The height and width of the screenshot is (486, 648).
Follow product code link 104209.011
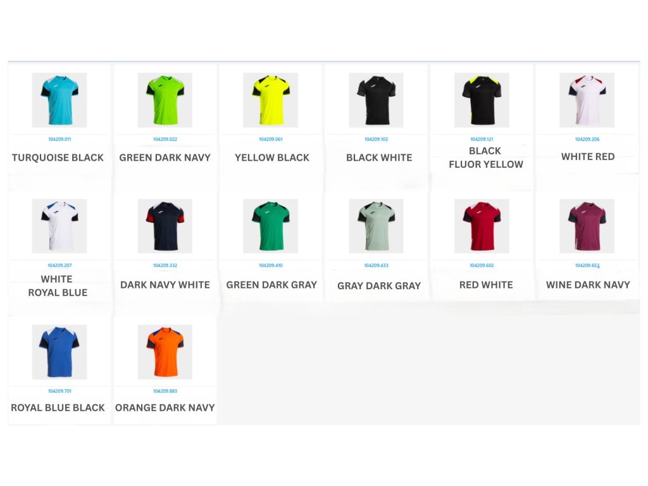[59, 139]
